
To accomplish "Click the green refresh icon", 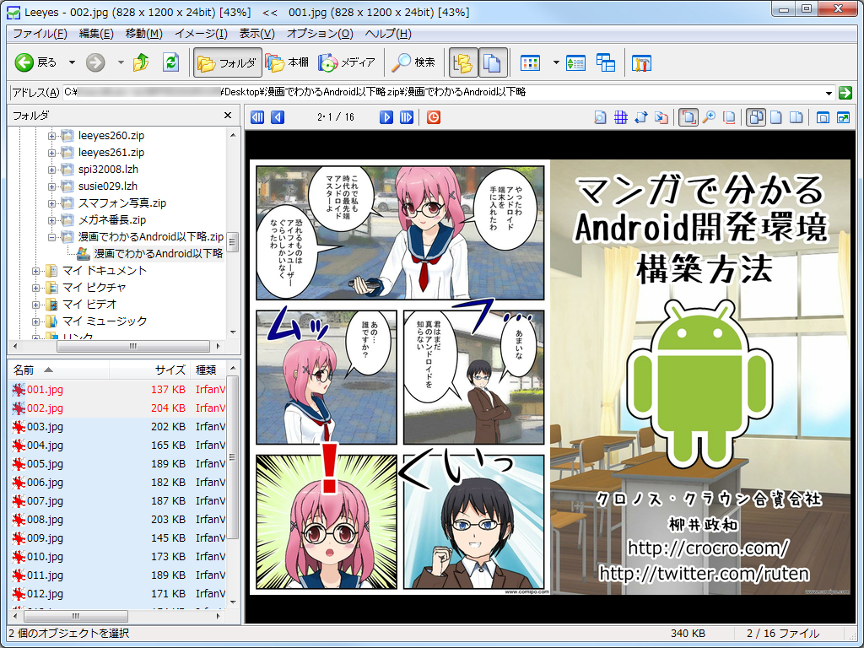I will point(170,62).
